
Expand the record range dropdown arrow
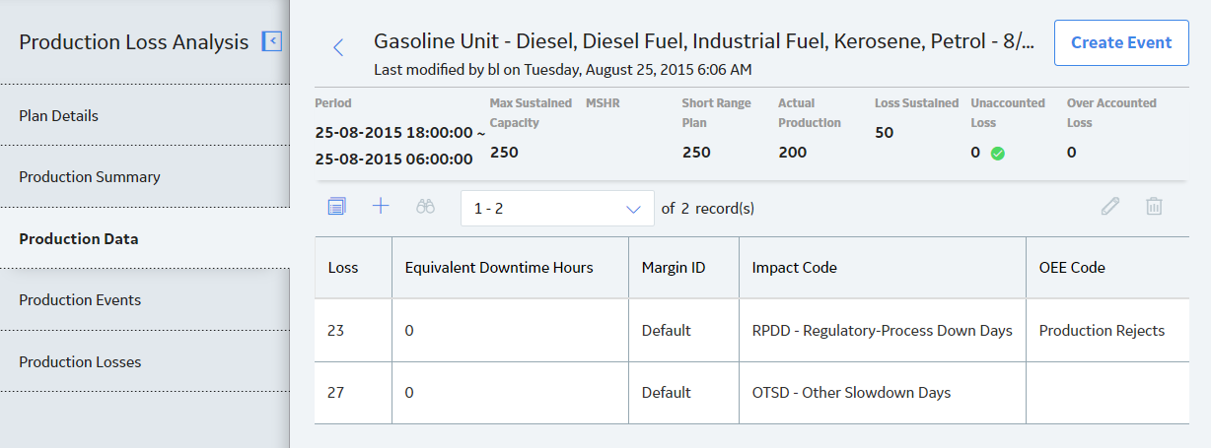[x=633, y=209]
